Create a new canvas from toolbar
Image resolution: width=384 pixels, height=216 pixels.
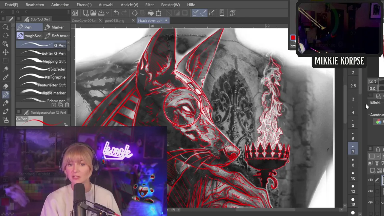click(85, 13)
